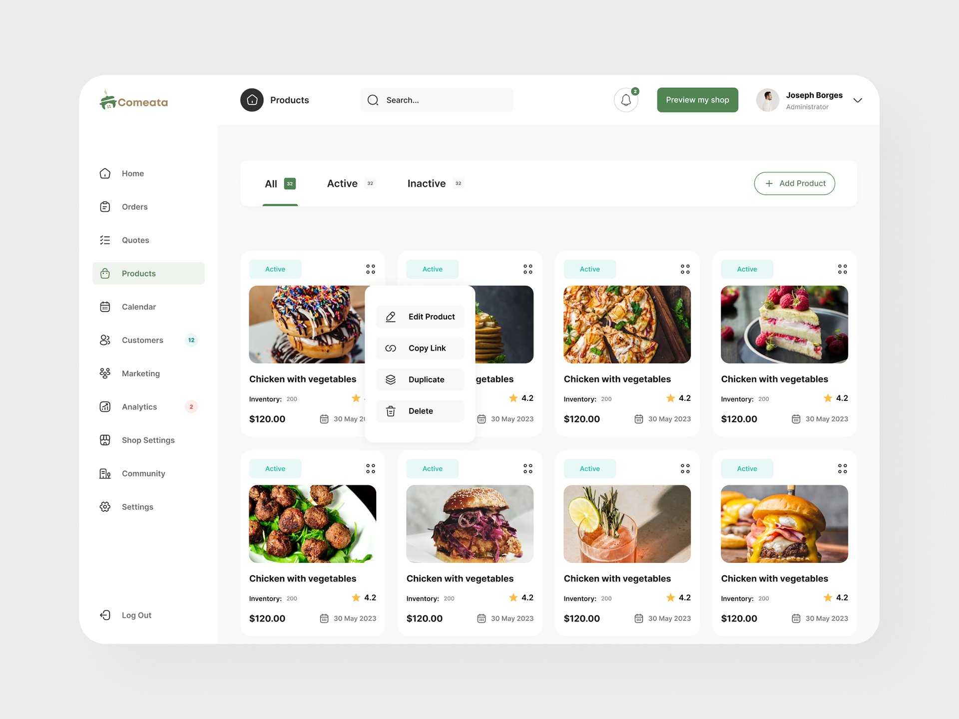Open Marketing from the sidebar

(x=140, y=373)
